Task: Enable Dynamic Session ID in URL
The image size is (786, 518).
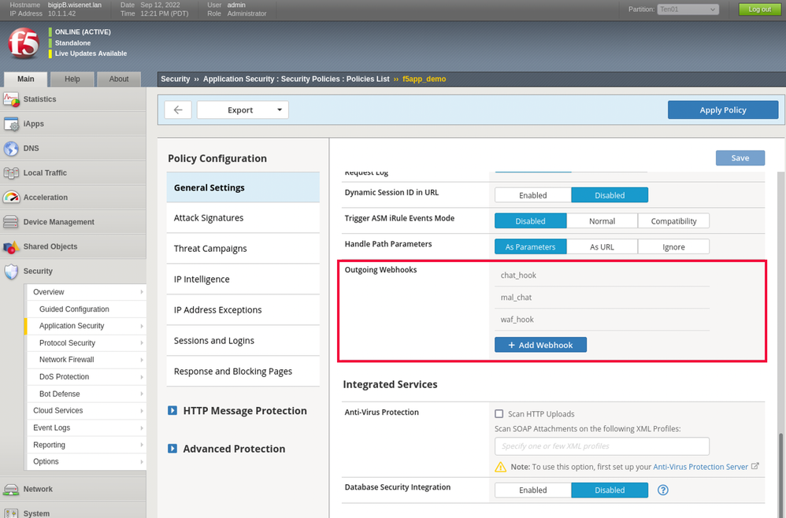Action: 532,195
